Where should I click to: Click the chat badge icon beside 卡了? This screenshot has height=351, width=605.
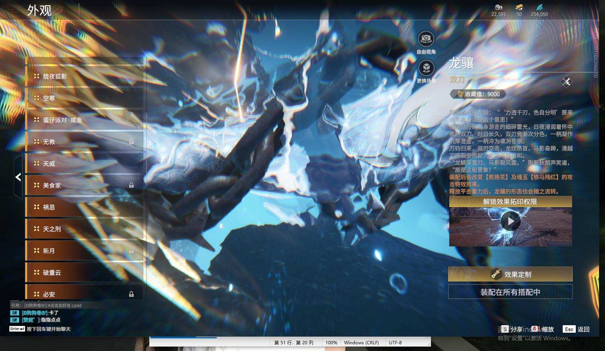click(x=15, y=313)
